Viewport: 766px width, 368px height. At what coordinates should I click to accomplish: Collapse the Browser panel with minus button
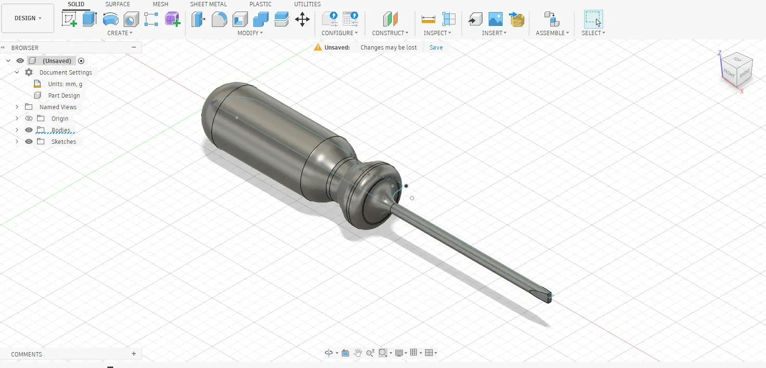[134, 47]
